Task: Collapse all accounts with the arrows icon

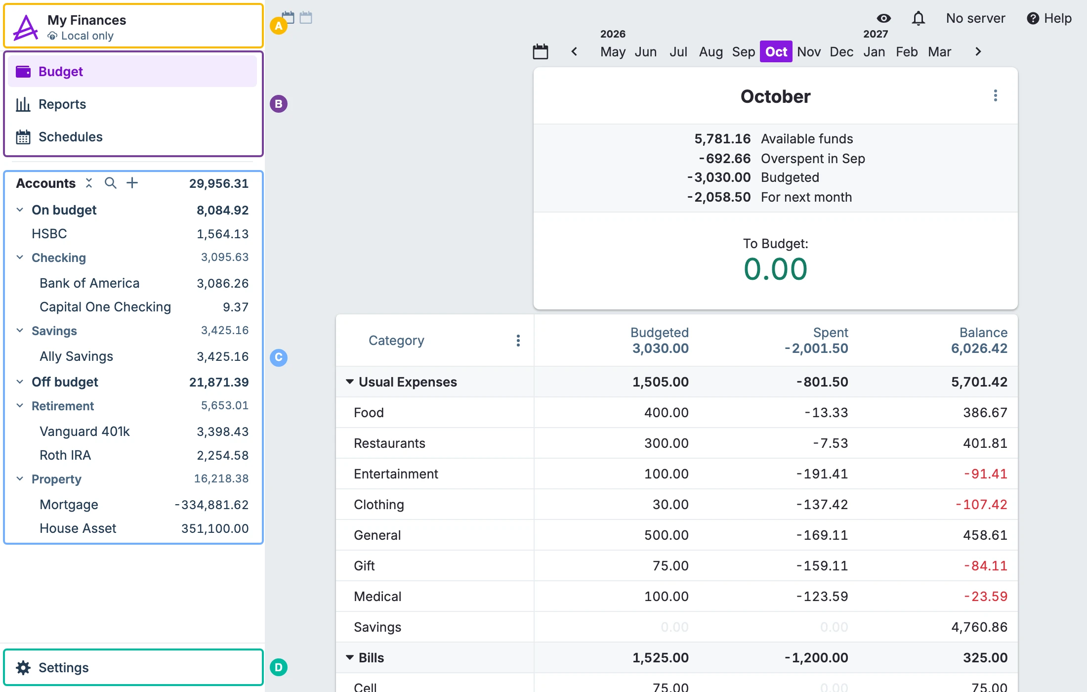Action: click(89, 183)
